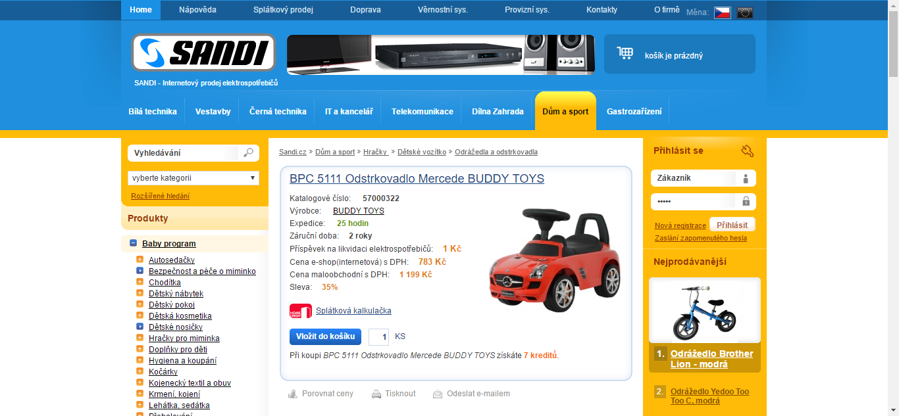Open the Provizní sys. menu item

(x=527, y=10)
